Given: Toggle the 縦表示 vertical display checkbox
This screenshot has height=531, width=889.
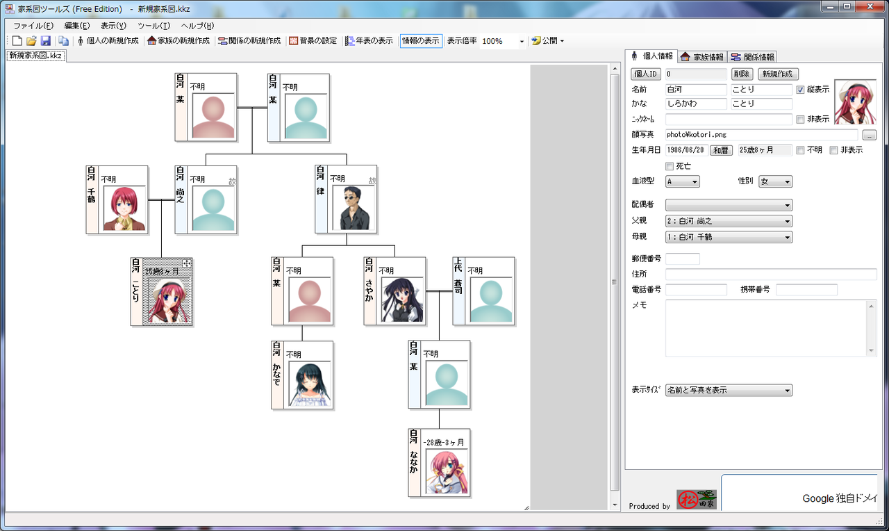Looking at the screenshot, I should tap(800, 90).
